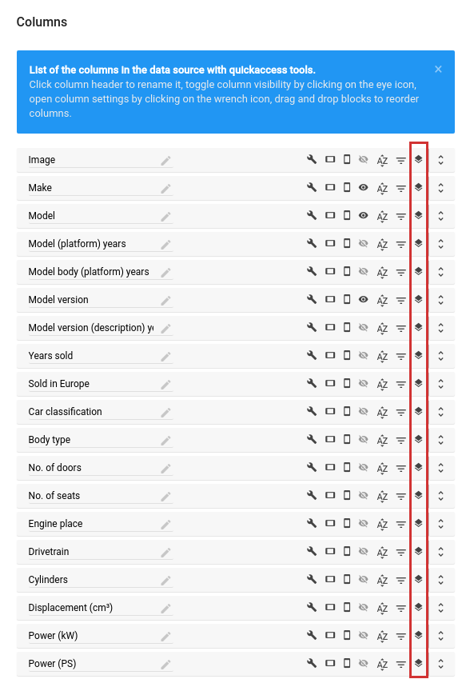466x679 pixels.
Task: Click reorder handle on Power (PS) row
Action: point(440,664)
